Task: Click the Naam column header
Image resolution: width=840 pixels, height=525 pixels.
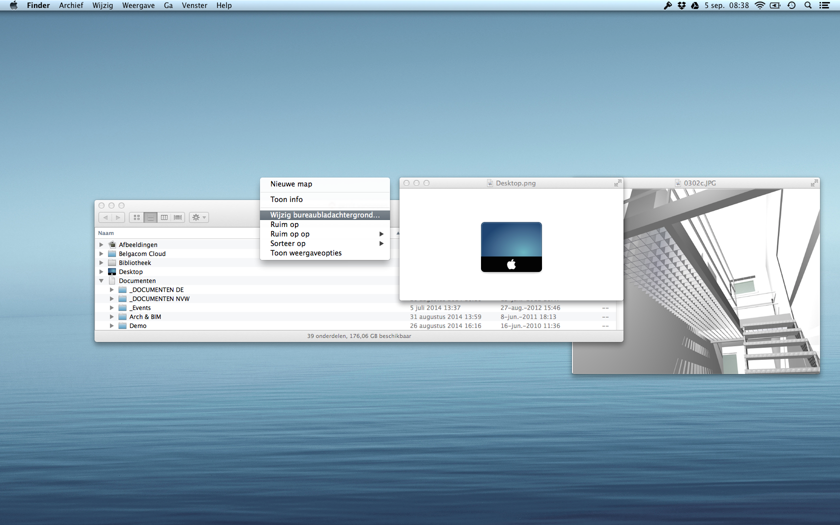Action: click(x=106, y=233)
